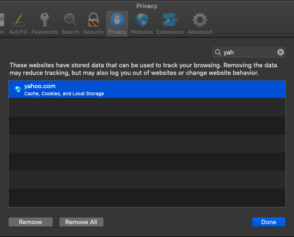The width and height of the screenshot is (294, 237).
Task: Click inside the search field containing yah
Action: [x=249, y=52]
